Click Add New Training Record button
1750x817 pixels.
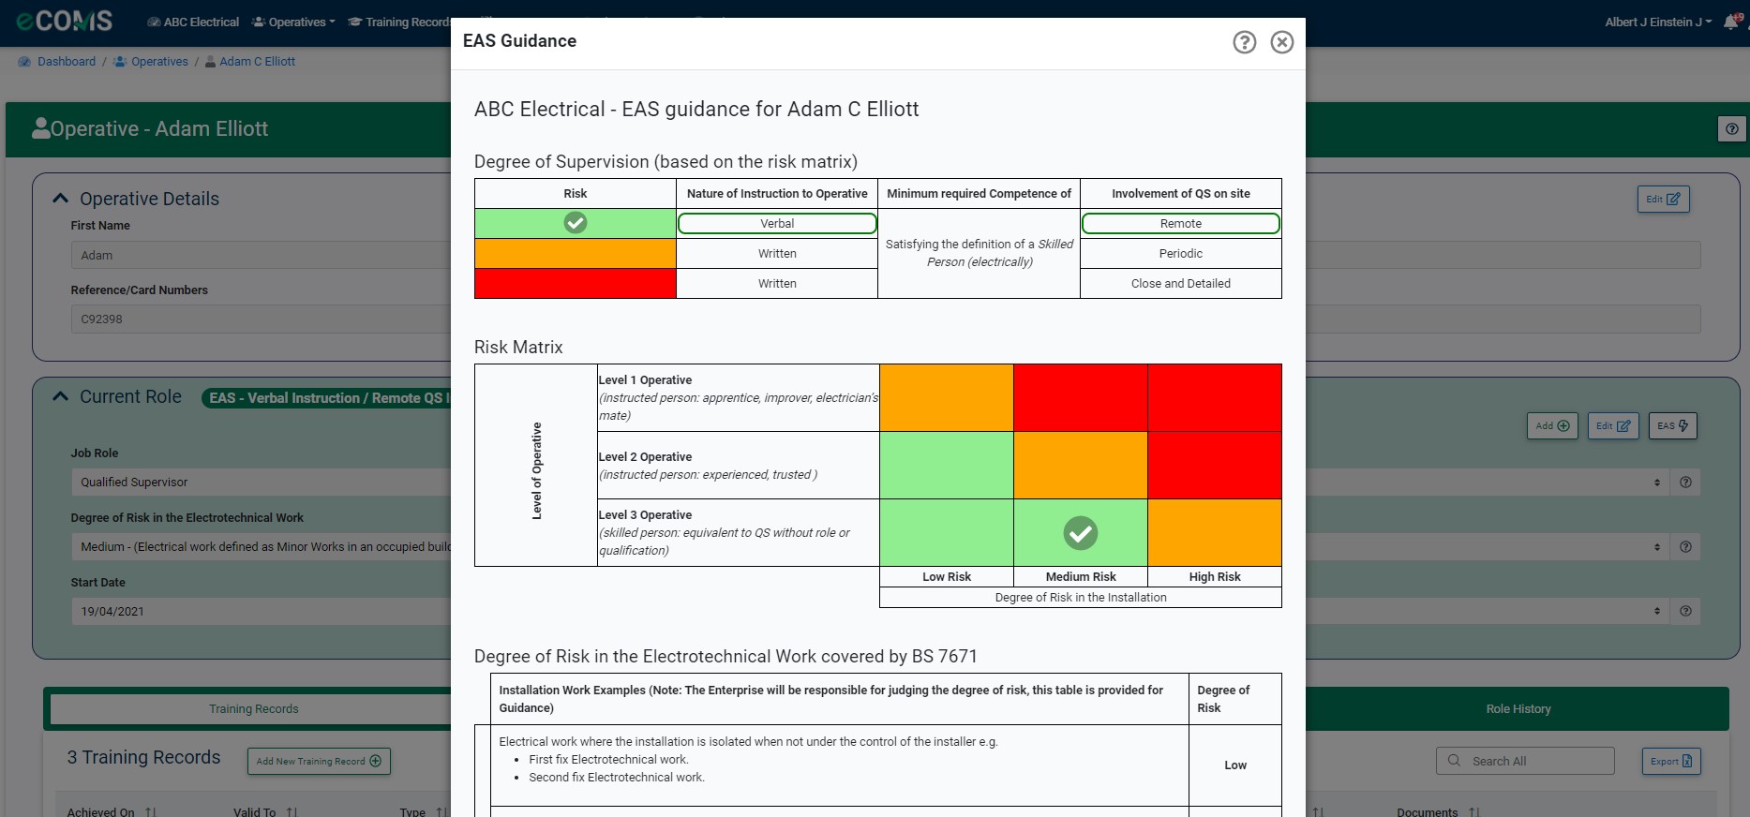click(319, 762)
